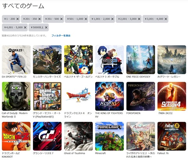Click the ホグワーツ・レガシー title text
Image resolution: width=188 pixels, height=160 pixels.
coord(169,77)
